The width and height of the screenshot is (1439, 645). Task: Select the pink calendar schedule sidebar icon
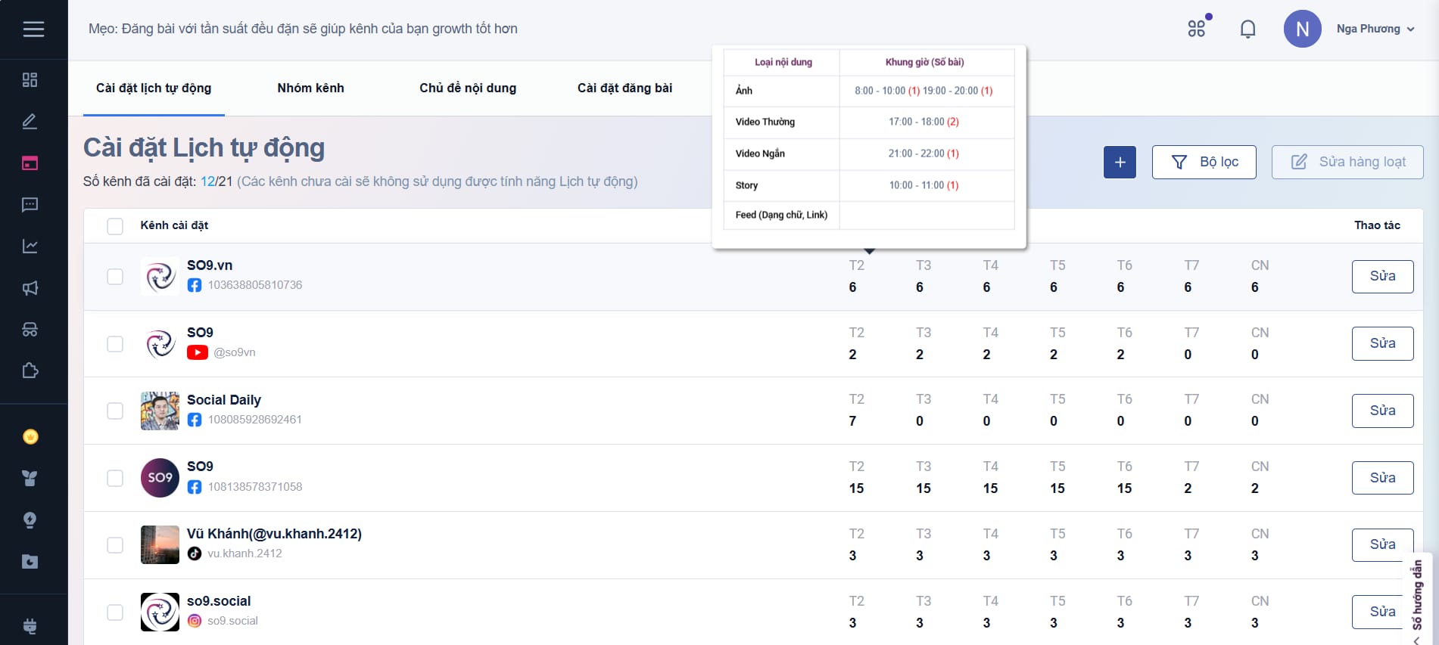[30, 163]
